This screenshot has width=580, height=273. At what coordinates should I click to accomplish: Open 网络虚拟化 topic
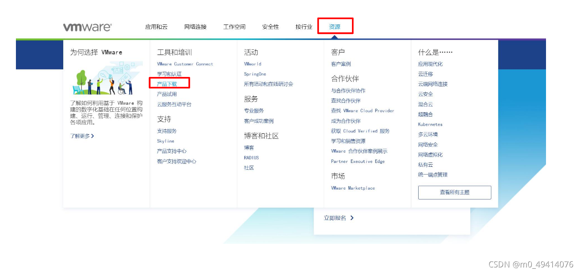tap(430, 154)
